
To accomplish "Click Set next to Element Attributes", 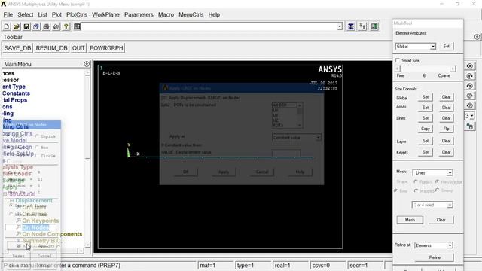I will [446, 47].
